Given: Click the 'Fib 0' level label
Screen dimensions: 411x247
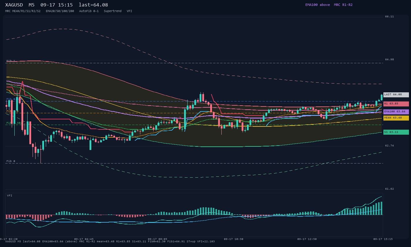Looking at the screenshot, I should tap(11, 161).
